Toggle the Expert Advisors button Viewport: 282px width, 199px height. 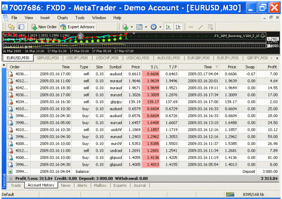78,27
